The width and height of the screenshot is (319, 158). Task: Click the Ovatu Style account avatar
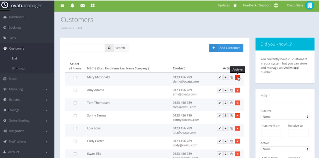pyautogui.click(x=310, y=6)
